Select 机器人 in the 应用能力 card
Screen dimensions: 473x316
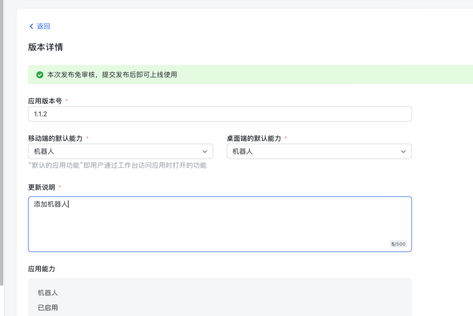click(48, 293)
